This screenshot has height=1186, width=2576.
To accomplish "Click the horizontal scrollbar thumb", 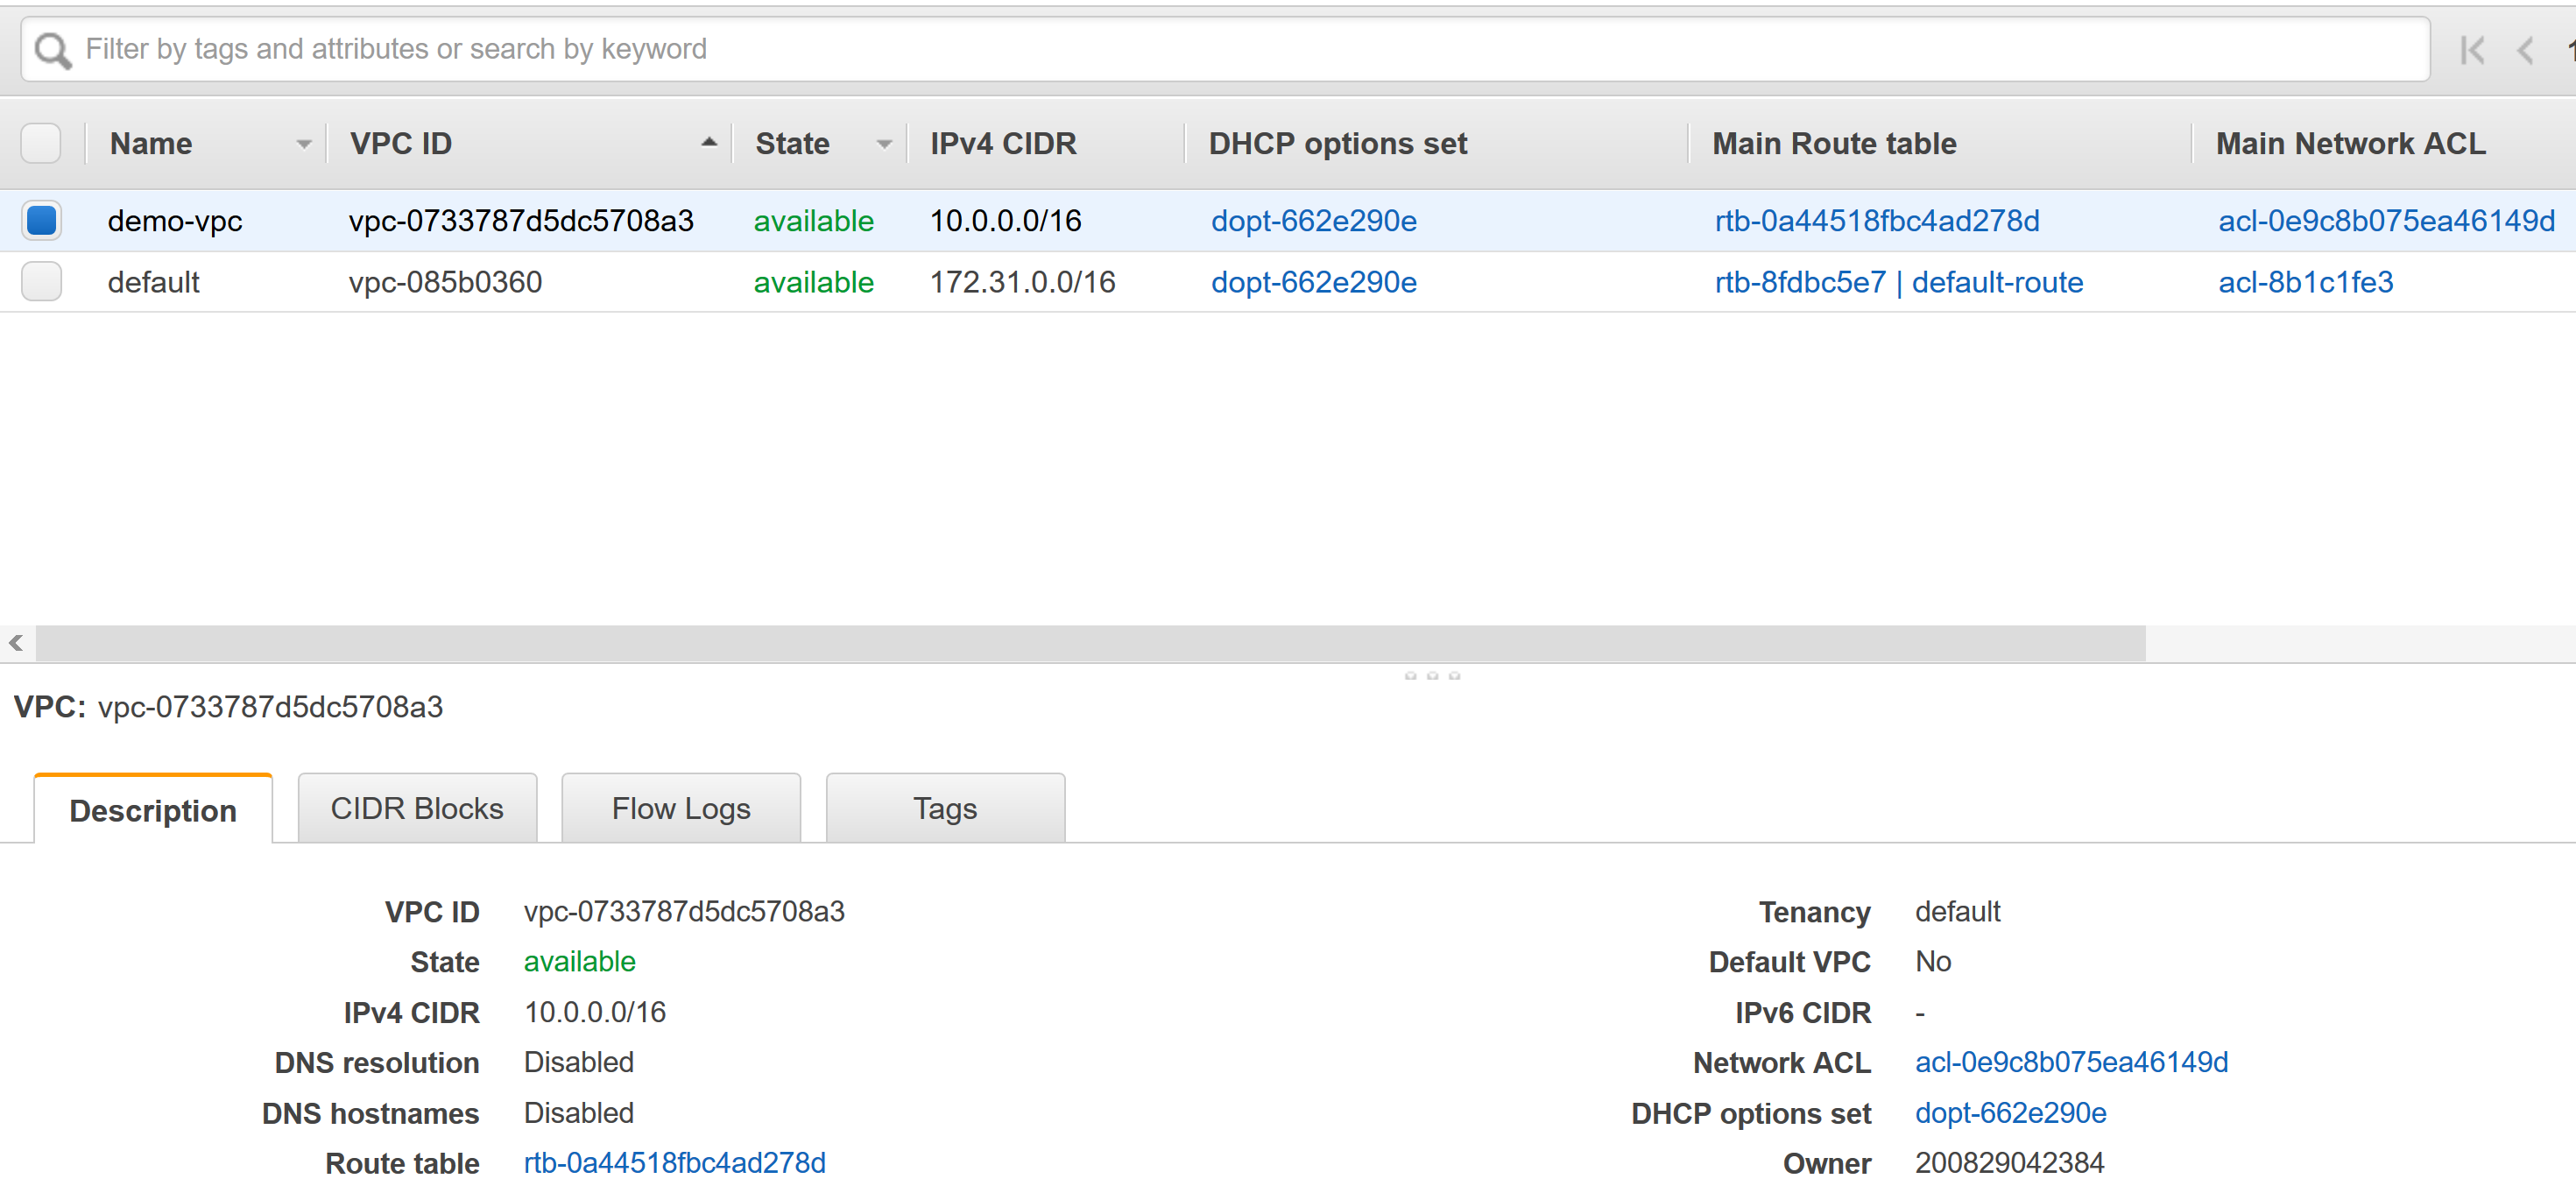I will 1090,643.
